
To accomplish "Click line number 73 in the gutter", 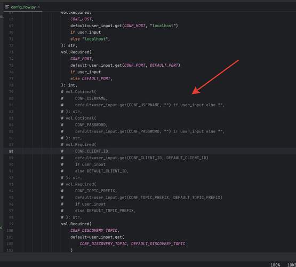I will tap(11, 52).
